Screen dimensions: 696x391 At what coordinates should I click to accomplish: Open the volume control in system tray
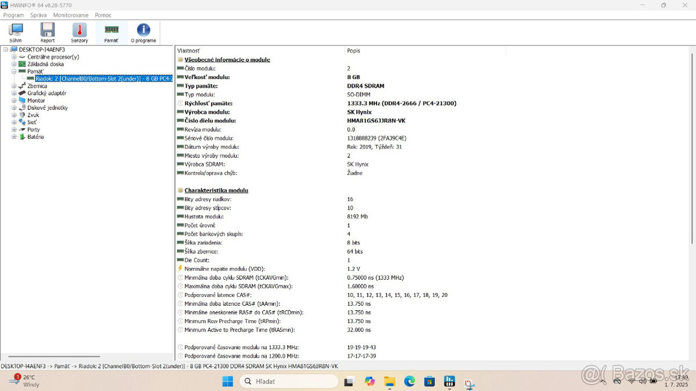point(642,381)
